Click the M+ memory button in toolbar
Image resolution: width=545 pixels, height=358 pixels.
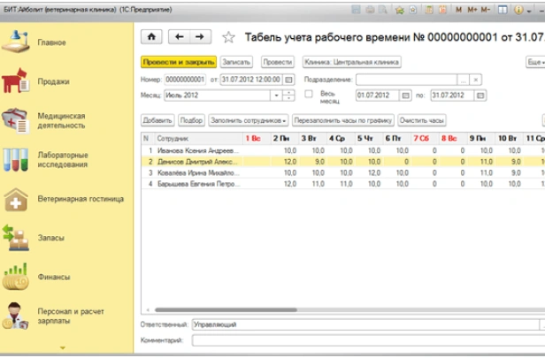click(472, 7)
